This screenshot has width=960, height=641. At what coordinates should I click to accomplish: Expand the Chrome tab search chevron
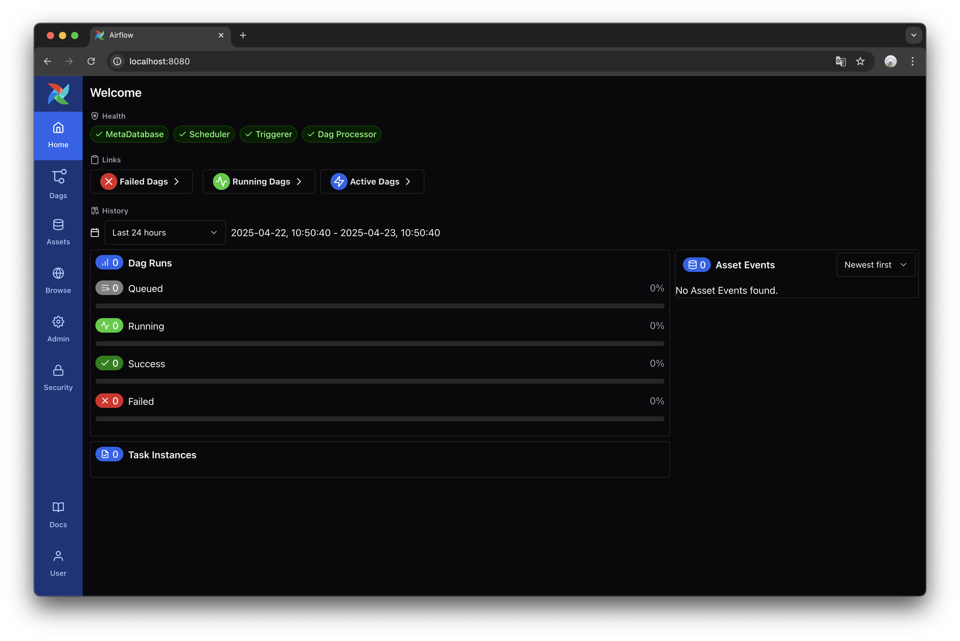pyautogui.click(x=914, y=35)
